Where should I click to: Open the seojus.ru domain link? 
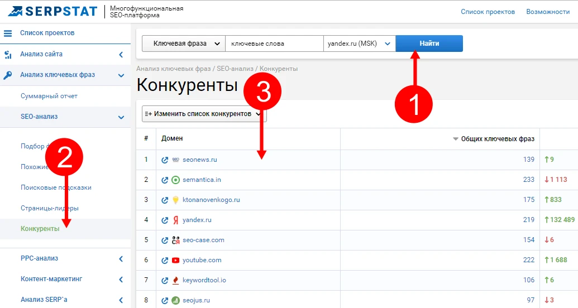click(x=196, y=300)
